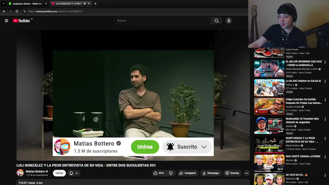Close the santyalone Stream tab

point(46,4)
